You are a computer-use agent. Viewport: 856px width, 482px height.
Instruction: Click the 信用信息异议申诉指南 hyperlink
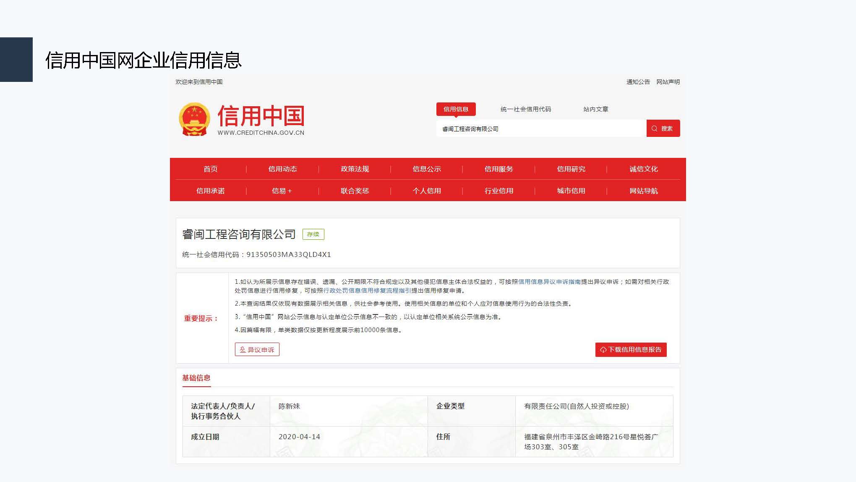[549, 282]
